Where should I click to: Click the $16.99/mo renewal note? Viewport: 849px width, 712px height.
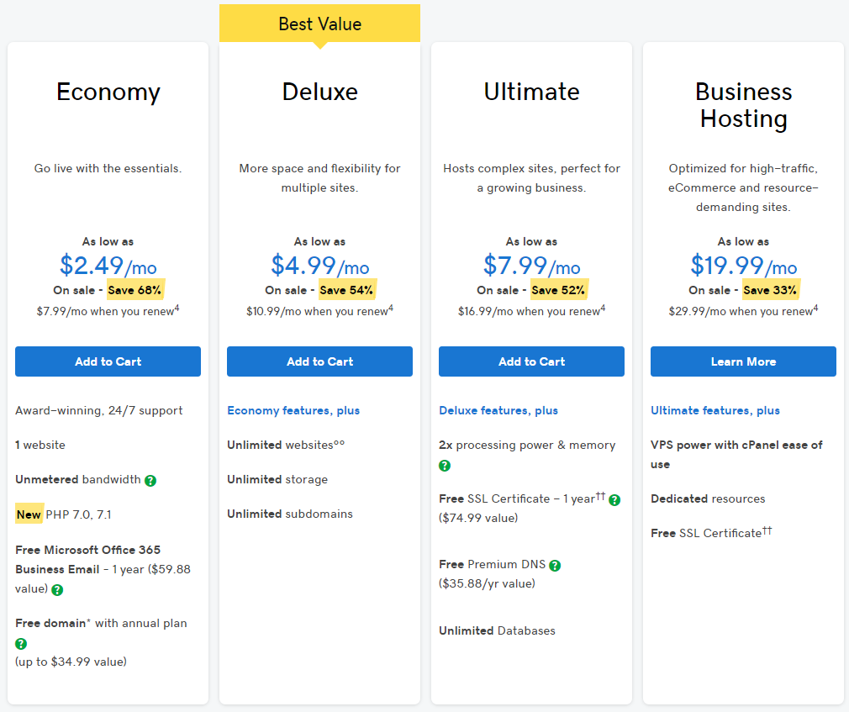(x=531, y=311)
